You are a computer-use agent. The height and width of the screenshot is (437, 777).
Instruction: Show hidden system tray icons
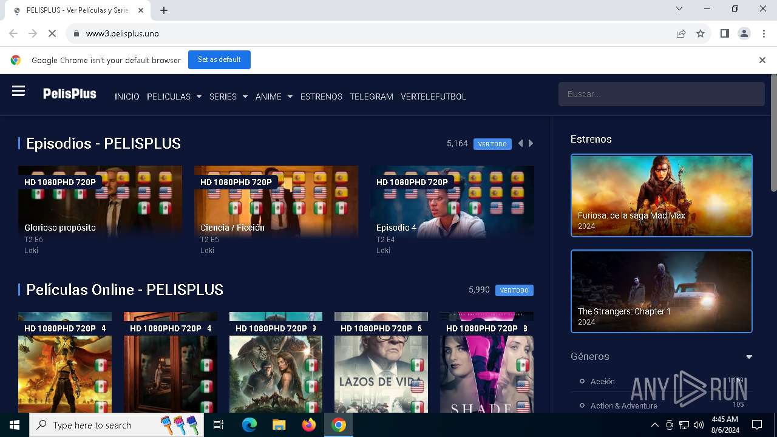point(654,425)
